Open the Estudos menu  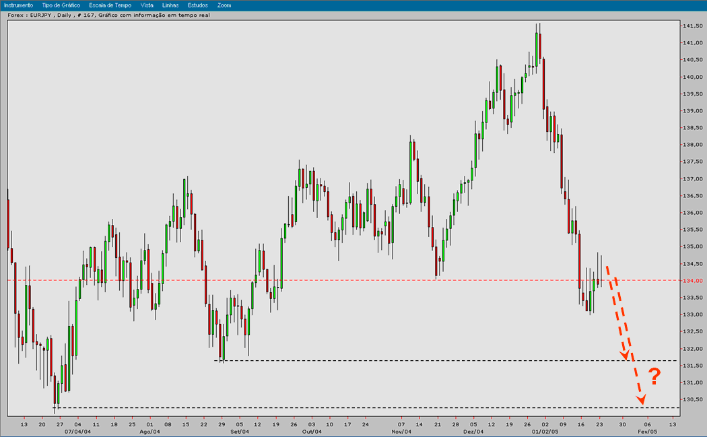click(199, 5)
